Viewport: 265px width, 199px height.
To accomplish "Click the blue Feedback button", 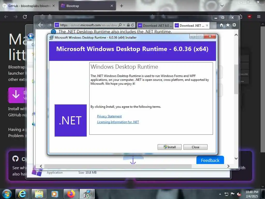I will (x=210, y=160).
